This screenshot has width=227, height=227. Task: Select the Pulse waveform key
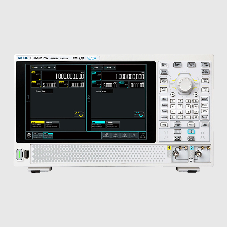click(x=164, y=72)
